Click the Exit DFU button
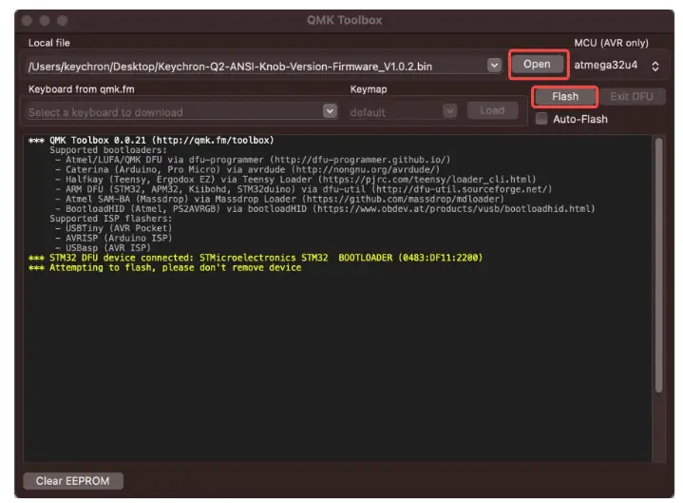 tap(632, 96)
